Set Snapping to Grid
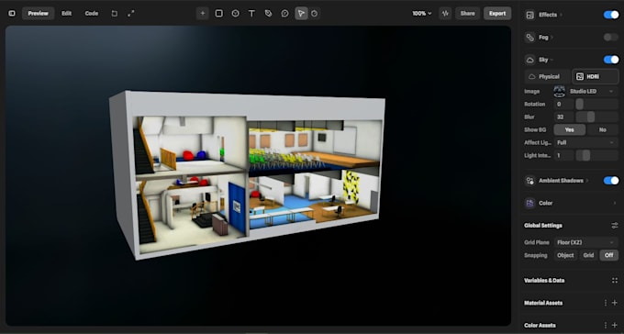 click(588, 256)
